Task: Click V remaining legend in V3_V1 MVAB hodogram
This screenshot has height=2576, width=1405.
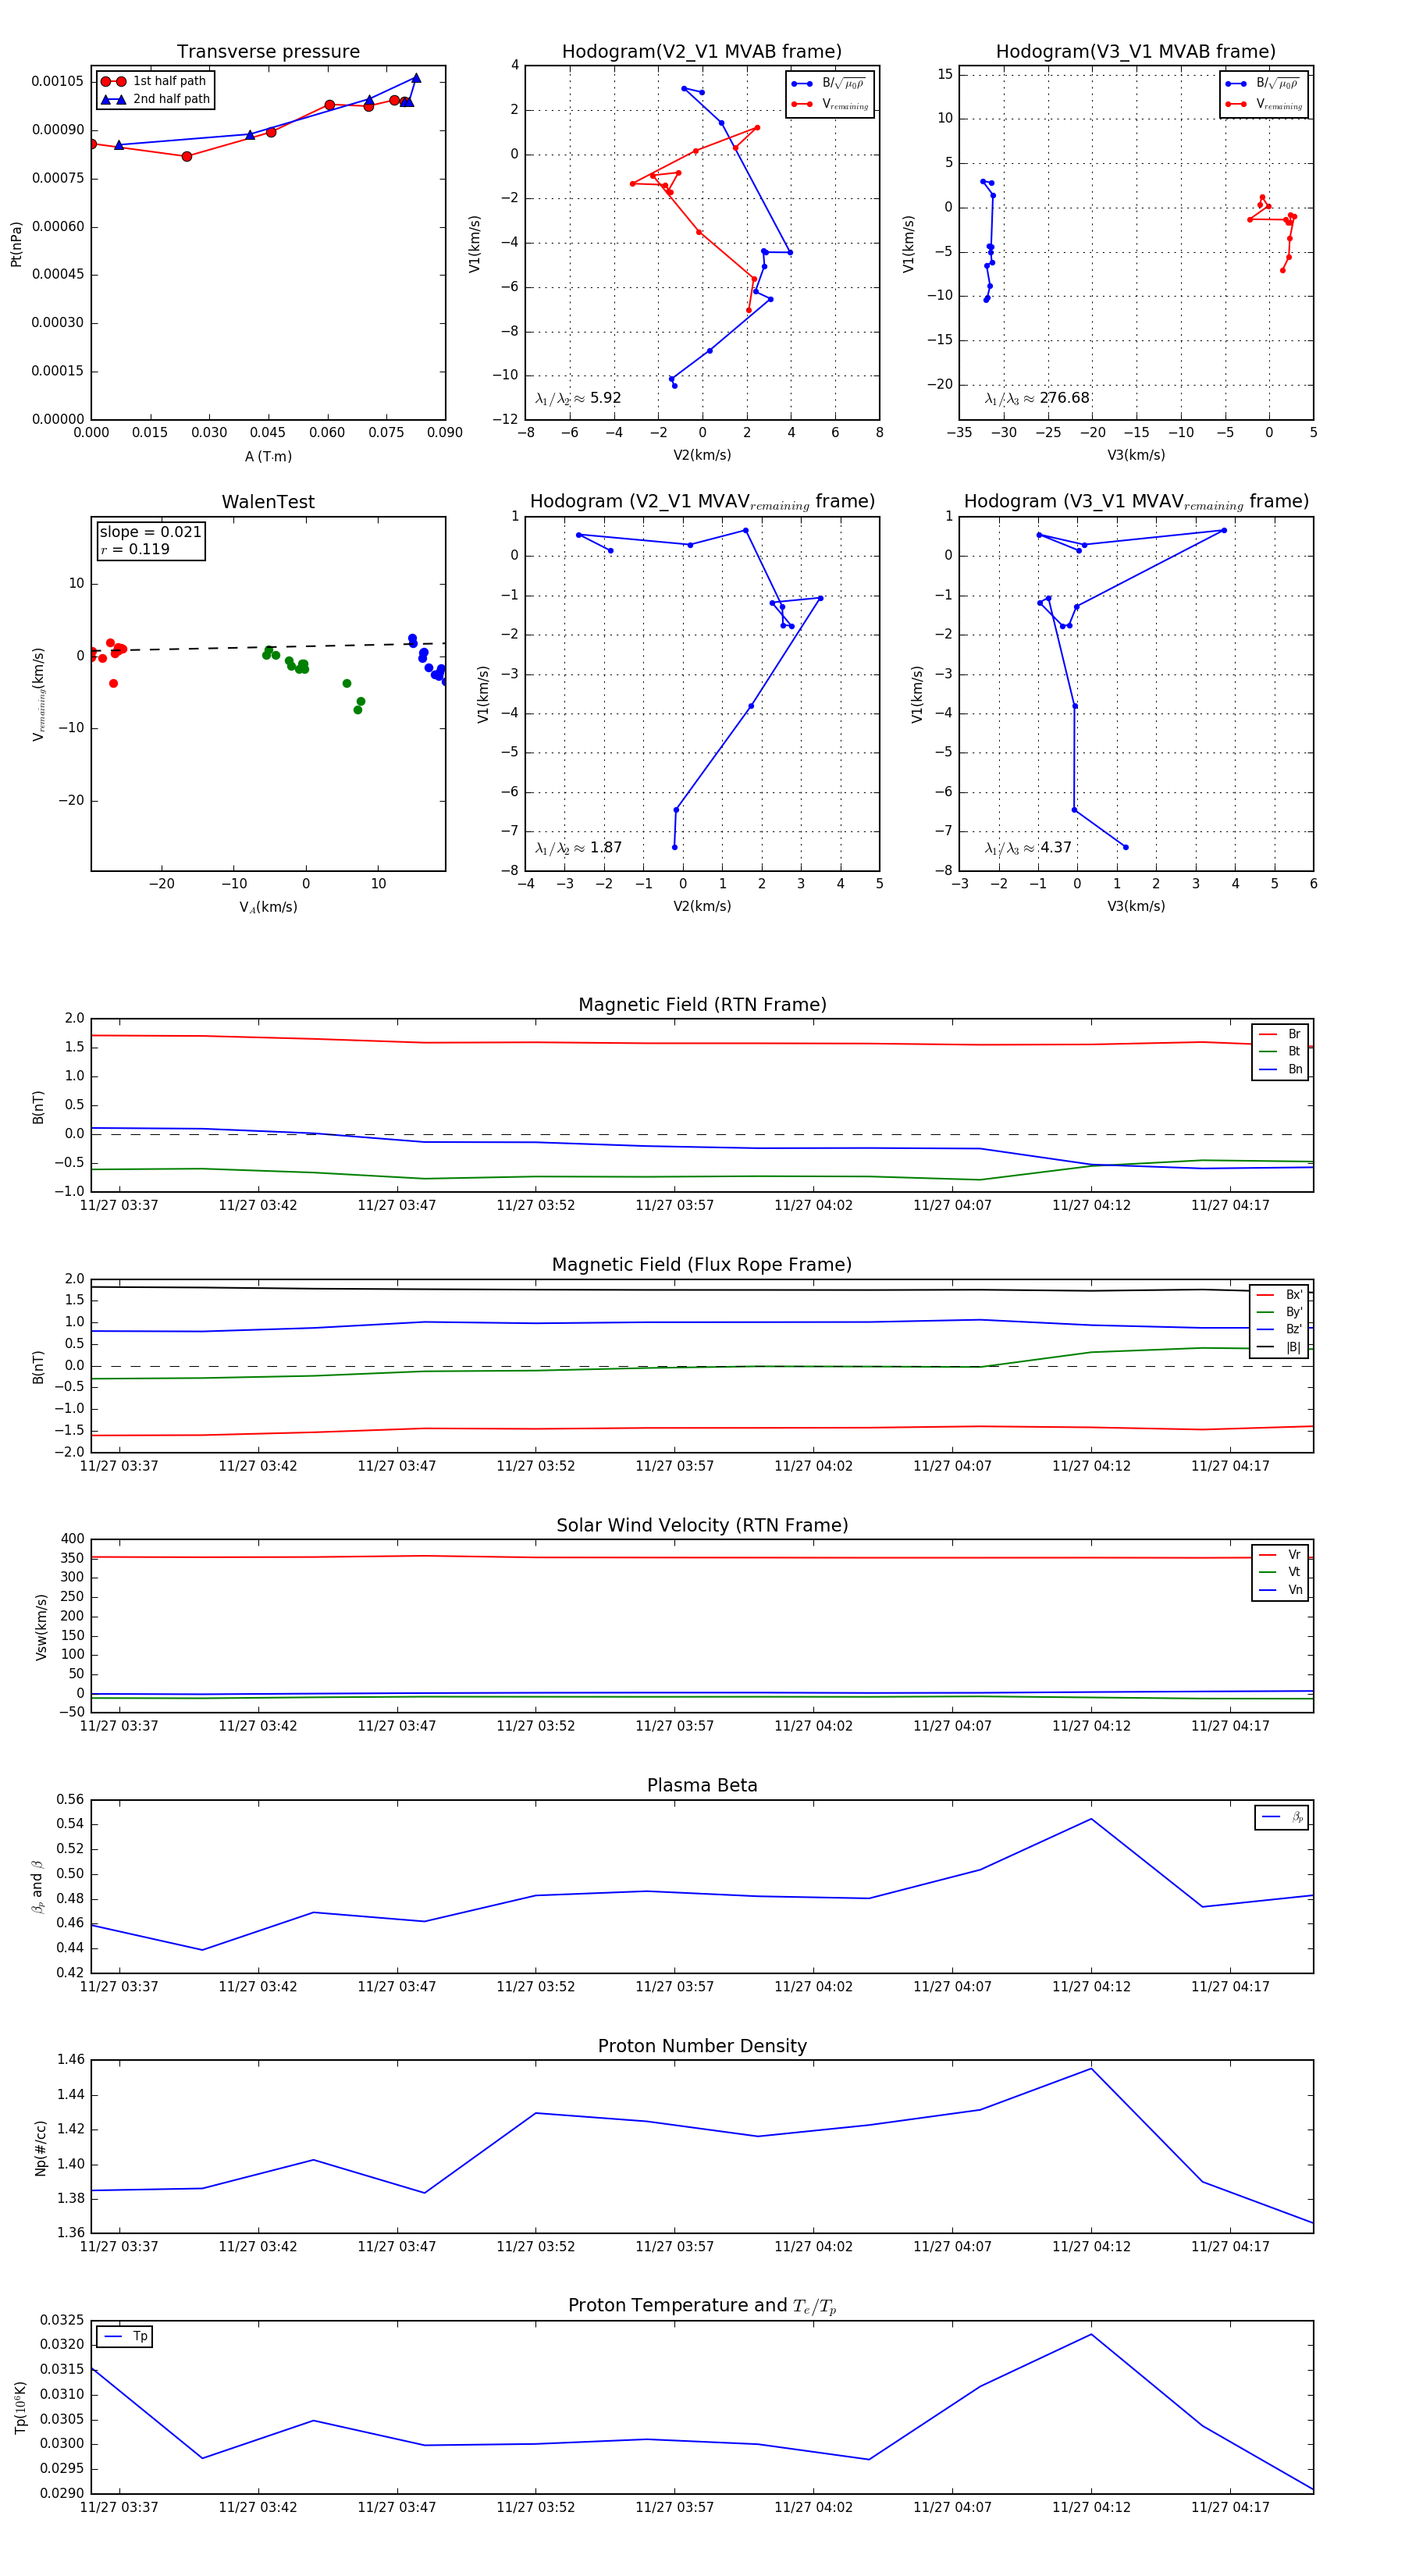Action: (x=1264, y=104)
